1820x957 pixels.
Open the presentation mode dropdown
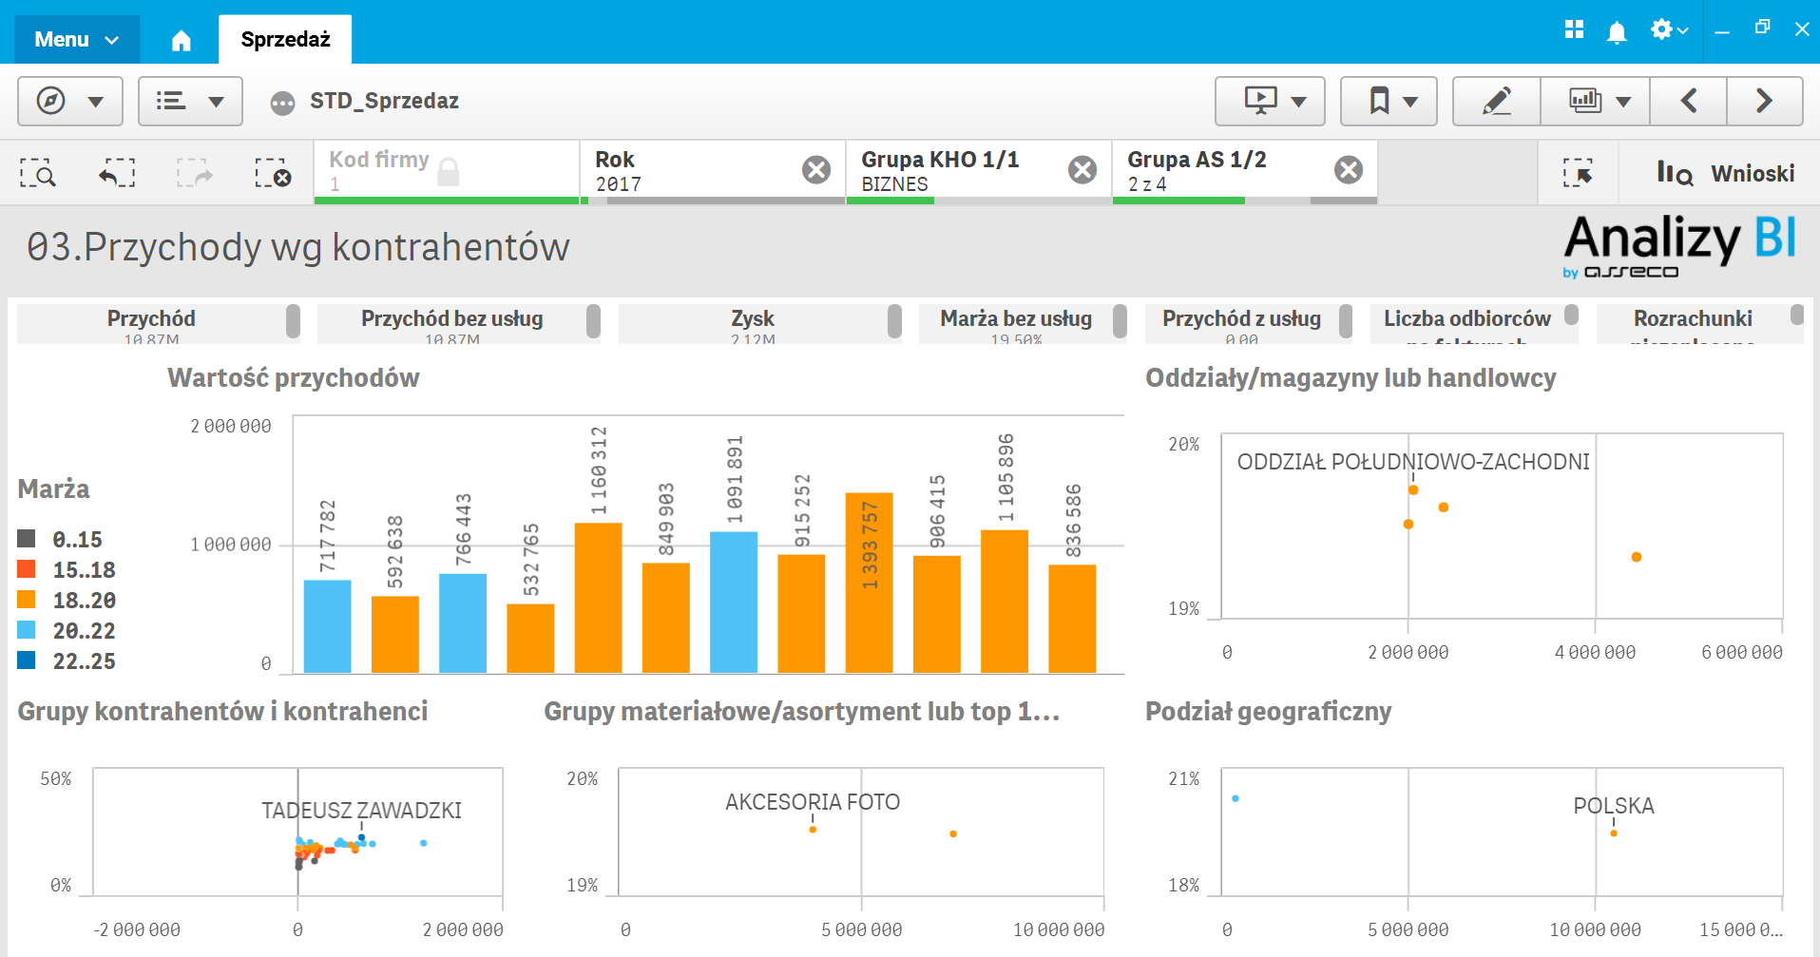click(x=1270, y=101)
